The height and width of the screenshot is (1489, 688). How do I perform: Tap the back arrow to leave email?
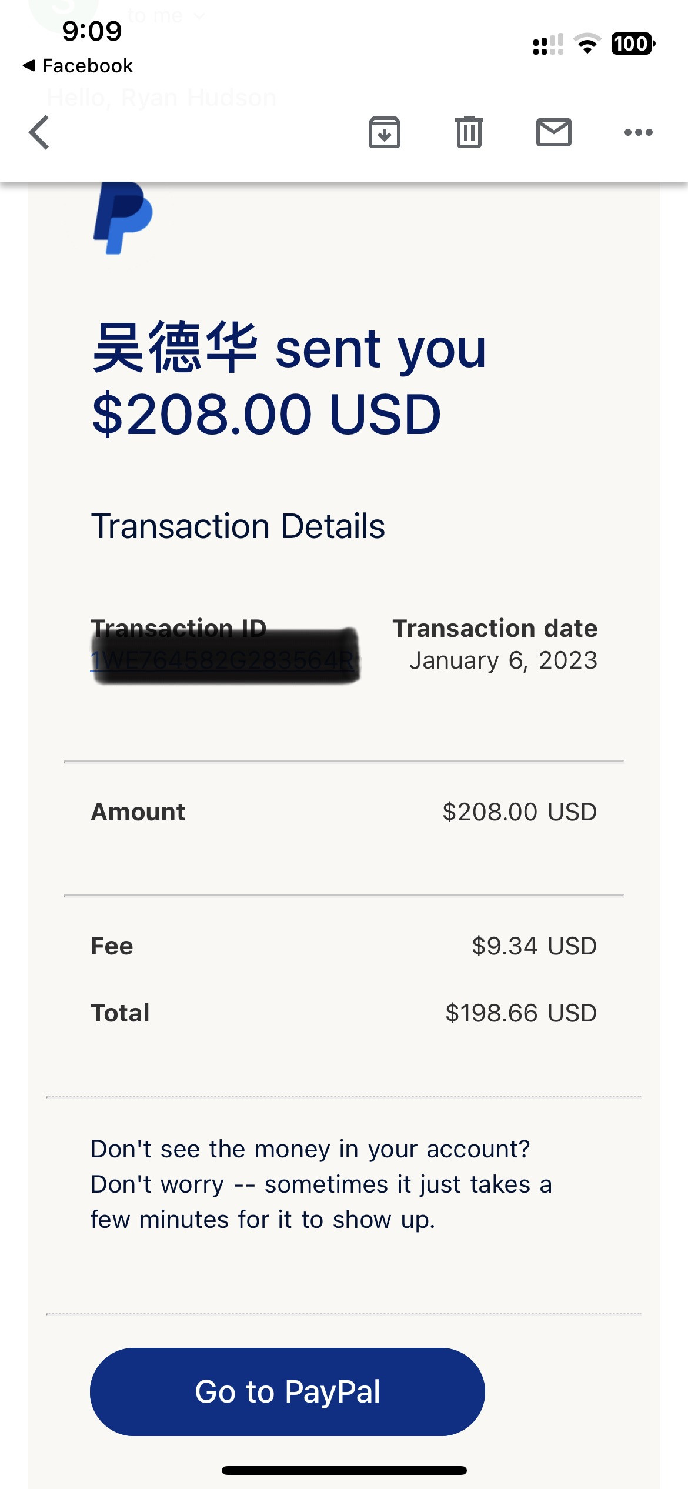click(x=39, y=132)
